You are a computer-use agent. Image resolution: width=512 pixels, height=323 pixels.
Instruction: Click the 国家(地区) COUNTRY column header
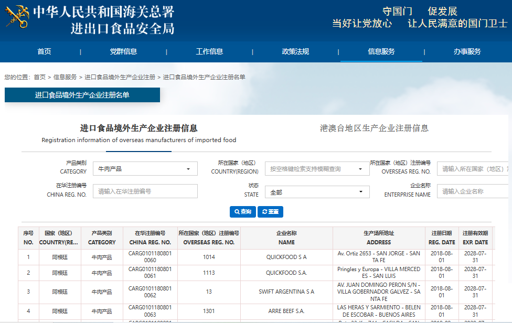[x=60, y=238]
